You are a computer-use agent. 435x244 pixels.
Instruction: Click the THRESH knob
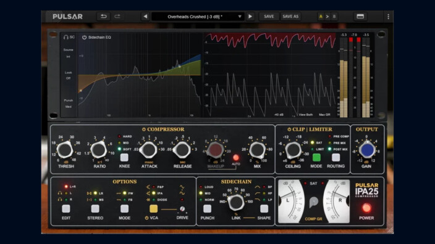pyautogui.click(x=65, y=150)
